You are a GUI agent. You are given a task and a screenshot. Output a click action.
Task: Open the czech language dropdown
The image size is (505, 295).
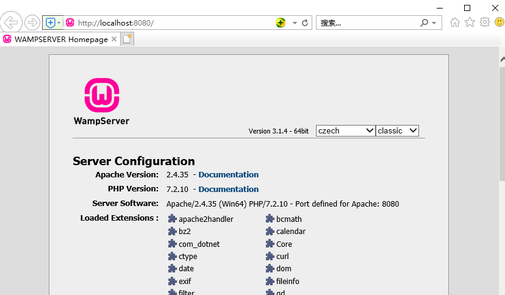click(x=345, y=130)
